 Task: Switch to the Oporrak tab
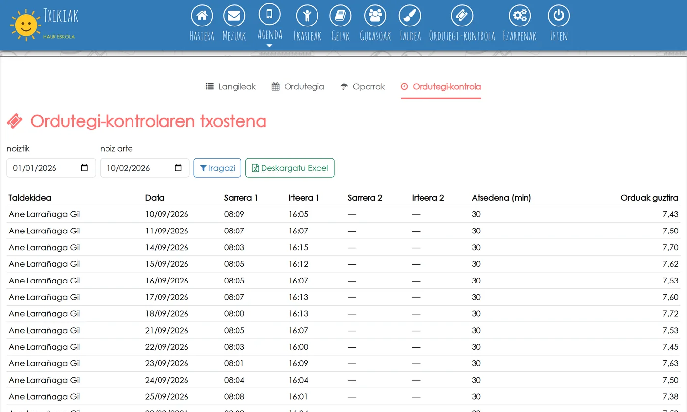coord(363,87)
